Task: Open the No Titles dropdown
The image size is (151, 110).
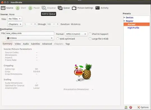Action: 15,19
